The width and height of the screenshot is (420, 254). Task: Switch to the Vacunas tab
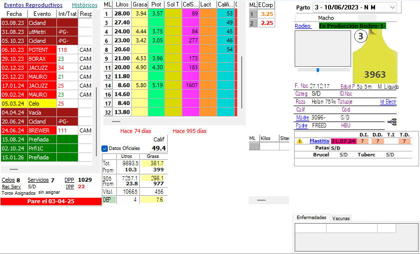click(x=341, y=218)
